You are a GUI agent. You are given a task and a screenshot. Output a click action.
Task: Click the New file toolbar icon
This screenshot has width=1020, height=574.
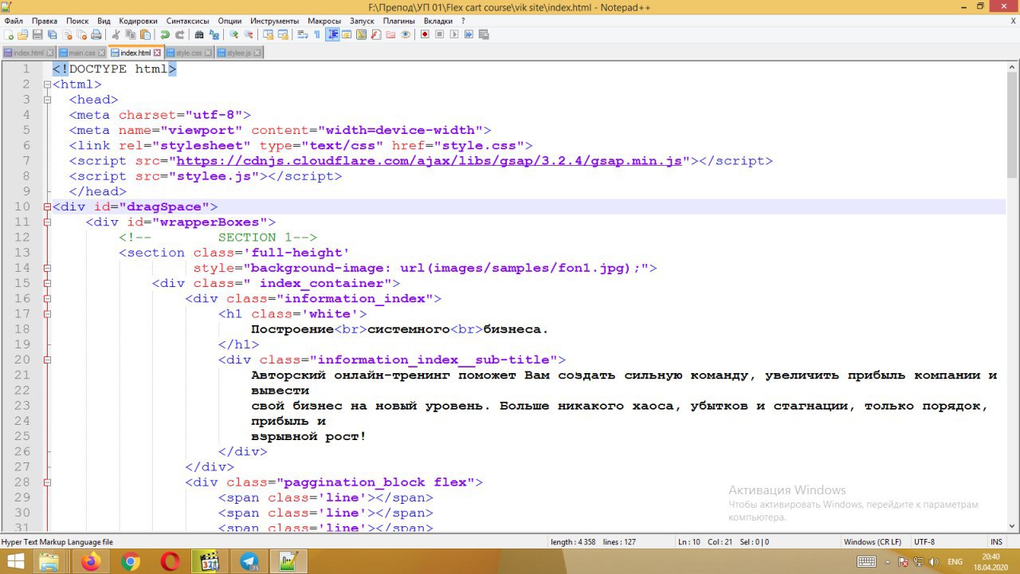click(x=8, y=34)
